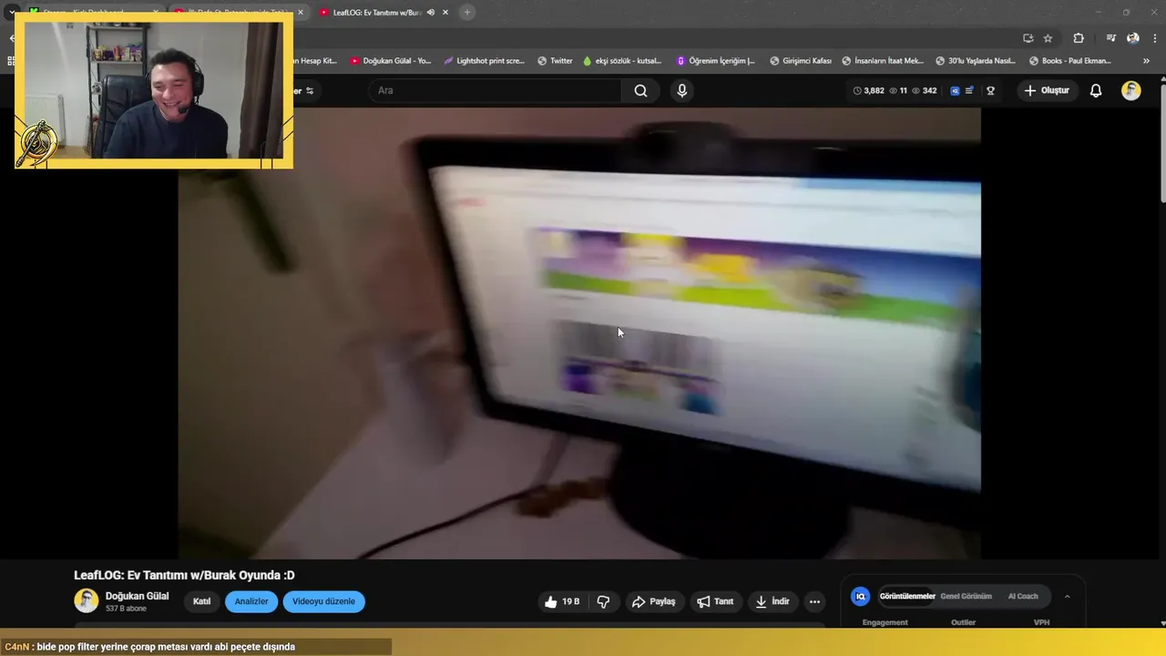Open the Doğukan Gülal channel name link

137,596
